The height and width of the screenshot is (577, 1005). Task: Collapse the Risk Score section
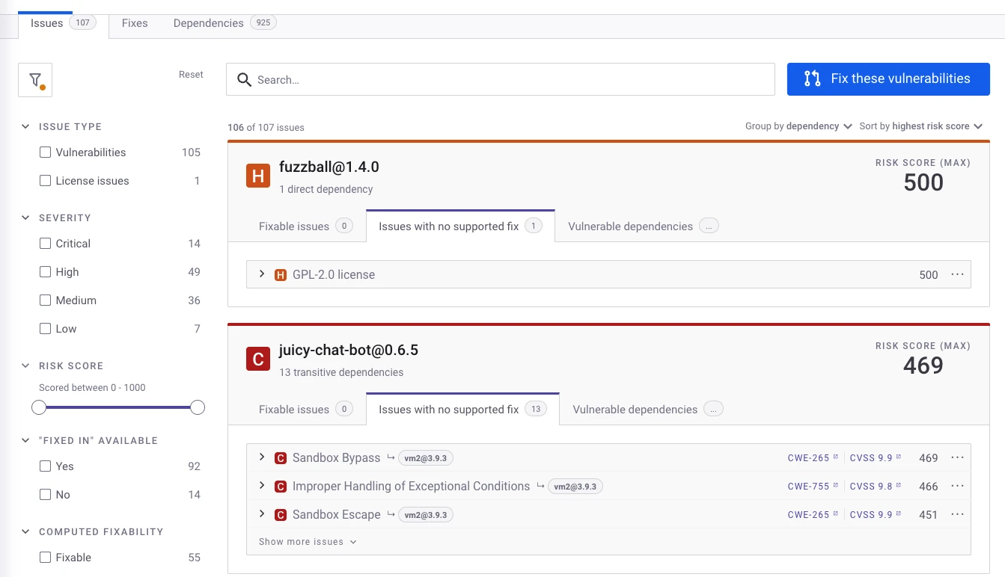[x=25, y=366]
